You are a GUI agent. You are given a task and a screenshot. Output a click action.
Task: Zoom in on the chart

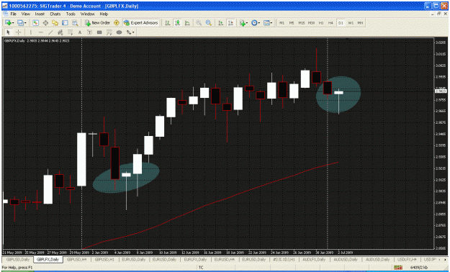[x=199, y=23]
